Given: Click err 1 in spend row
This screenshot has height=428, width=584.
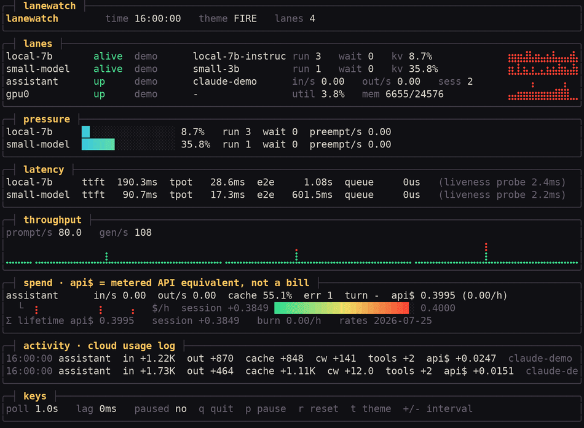Looking at the screenshot, I should 318,295.
